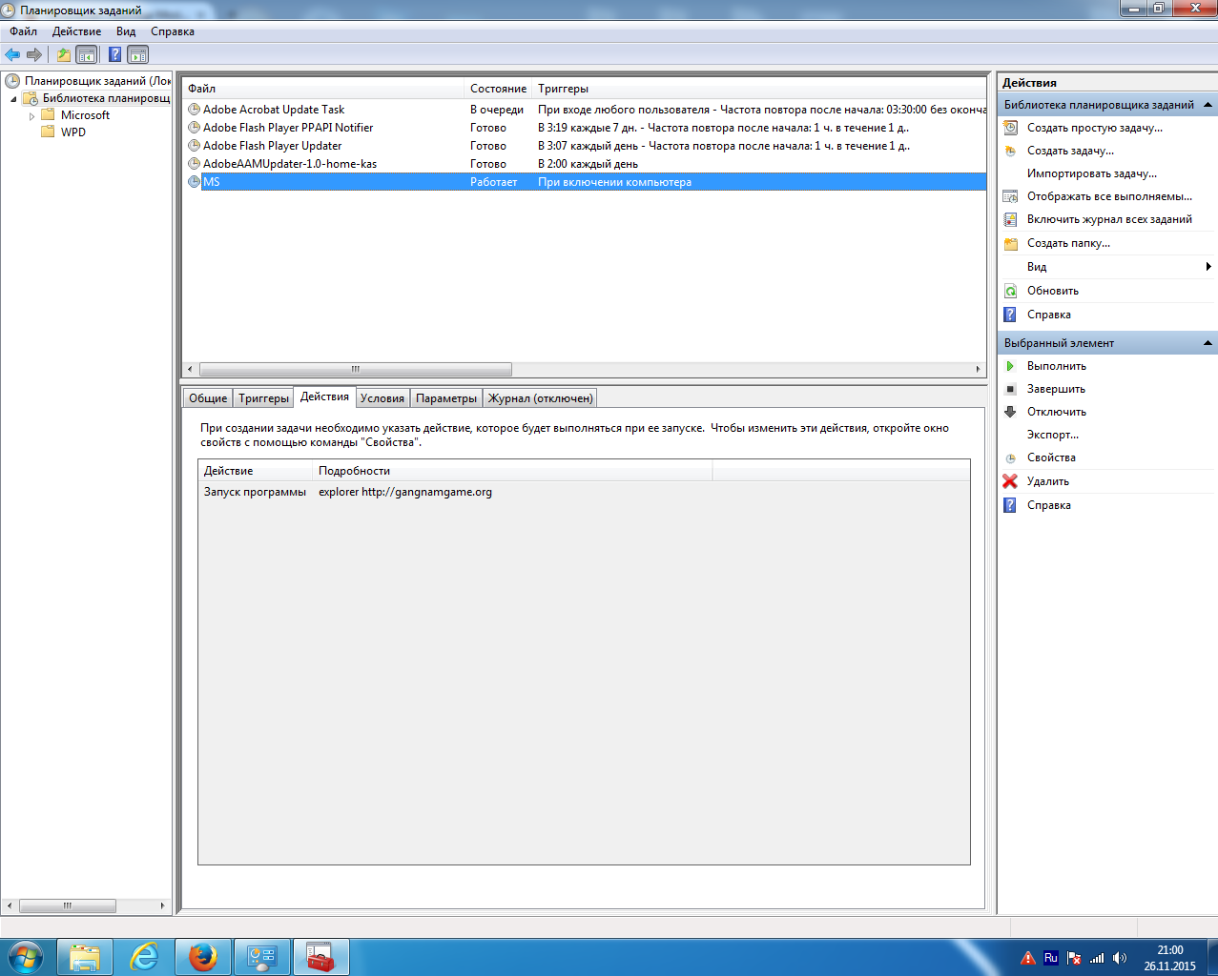Click the Create folder icon

click(x=1011, y=243)
